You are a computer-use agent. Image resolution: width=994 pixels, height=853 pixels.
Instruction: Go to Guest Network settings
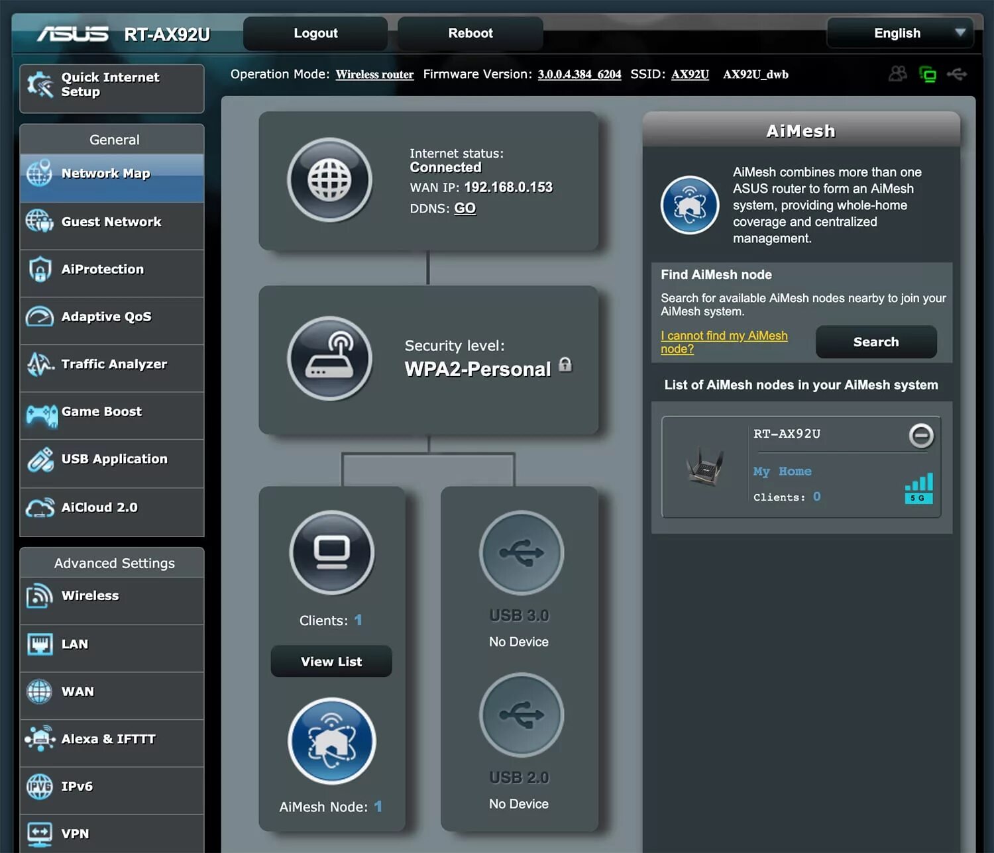pos(112,226)
